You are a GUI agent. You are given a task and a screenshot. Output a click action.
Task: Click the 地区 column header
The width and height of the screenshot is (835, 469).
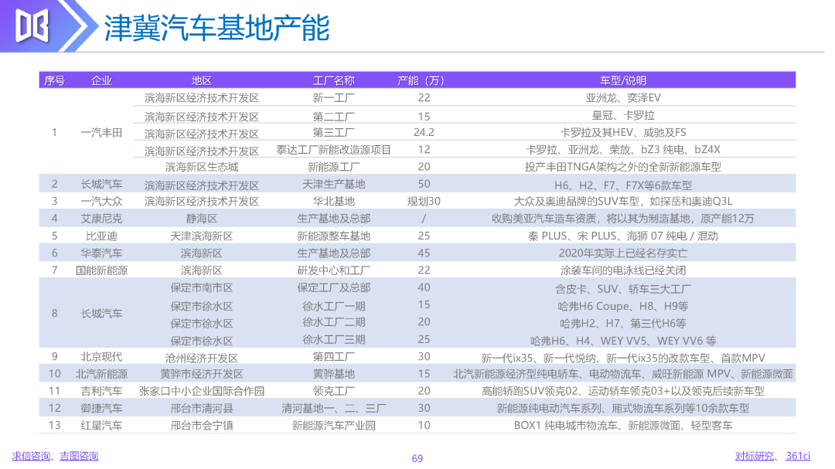(x=201, y=80)
